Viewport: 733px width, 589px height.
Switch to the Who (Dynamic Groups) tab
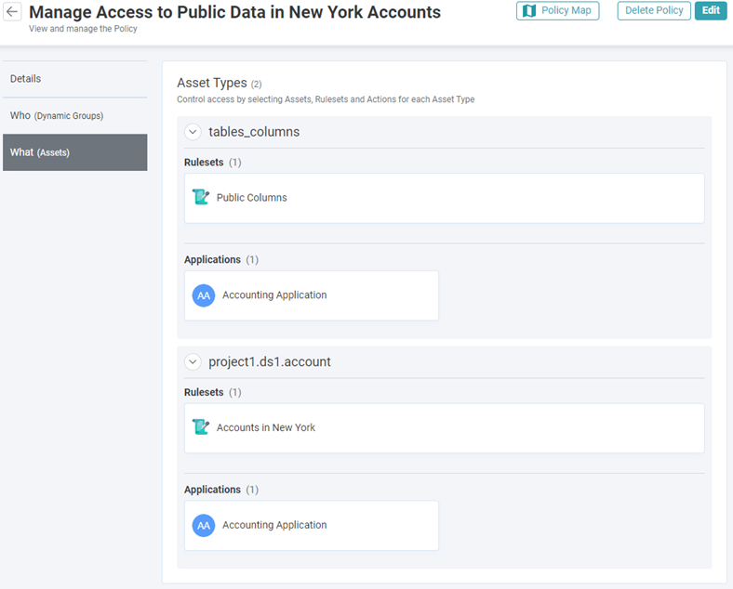(57, 115)
